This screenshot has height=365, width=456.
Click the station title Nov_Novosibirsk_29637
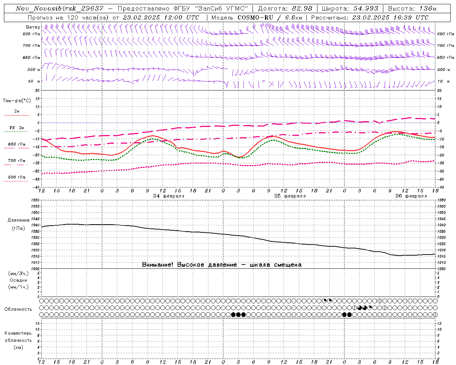pos(59,9)
